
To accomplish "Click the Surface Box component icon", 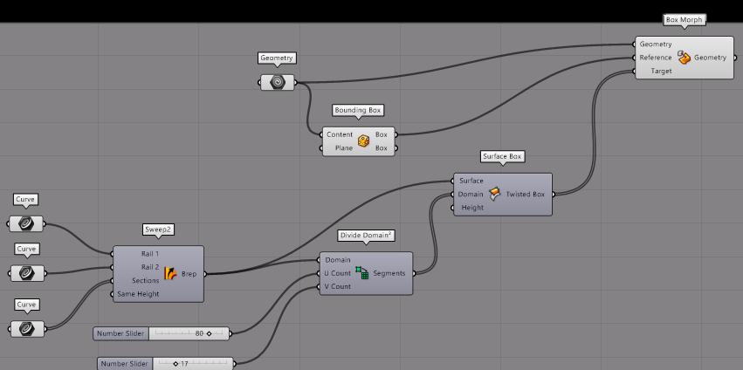I will (x=495, y=194).
